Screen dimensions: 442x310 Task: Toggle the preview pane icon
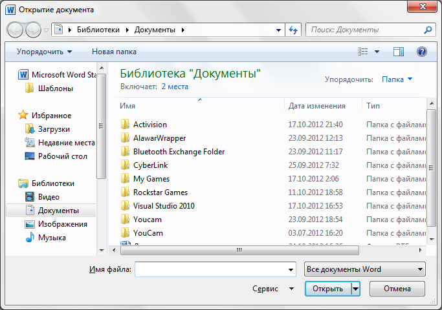[x=398, y=52]
